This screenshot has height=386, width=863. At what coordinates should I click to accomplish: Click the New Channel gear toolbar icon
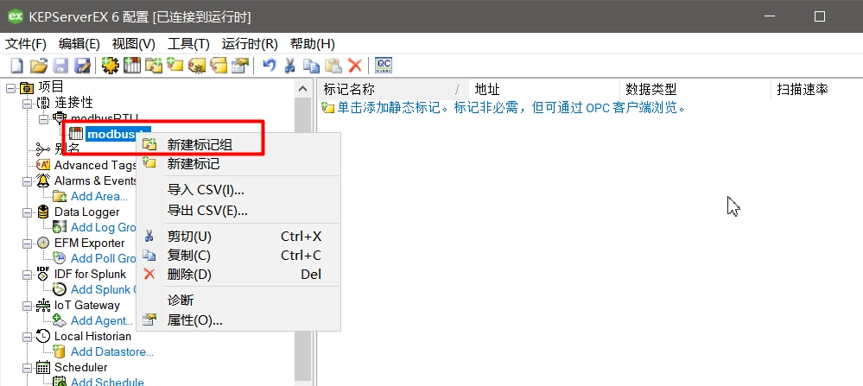(110, 66)
